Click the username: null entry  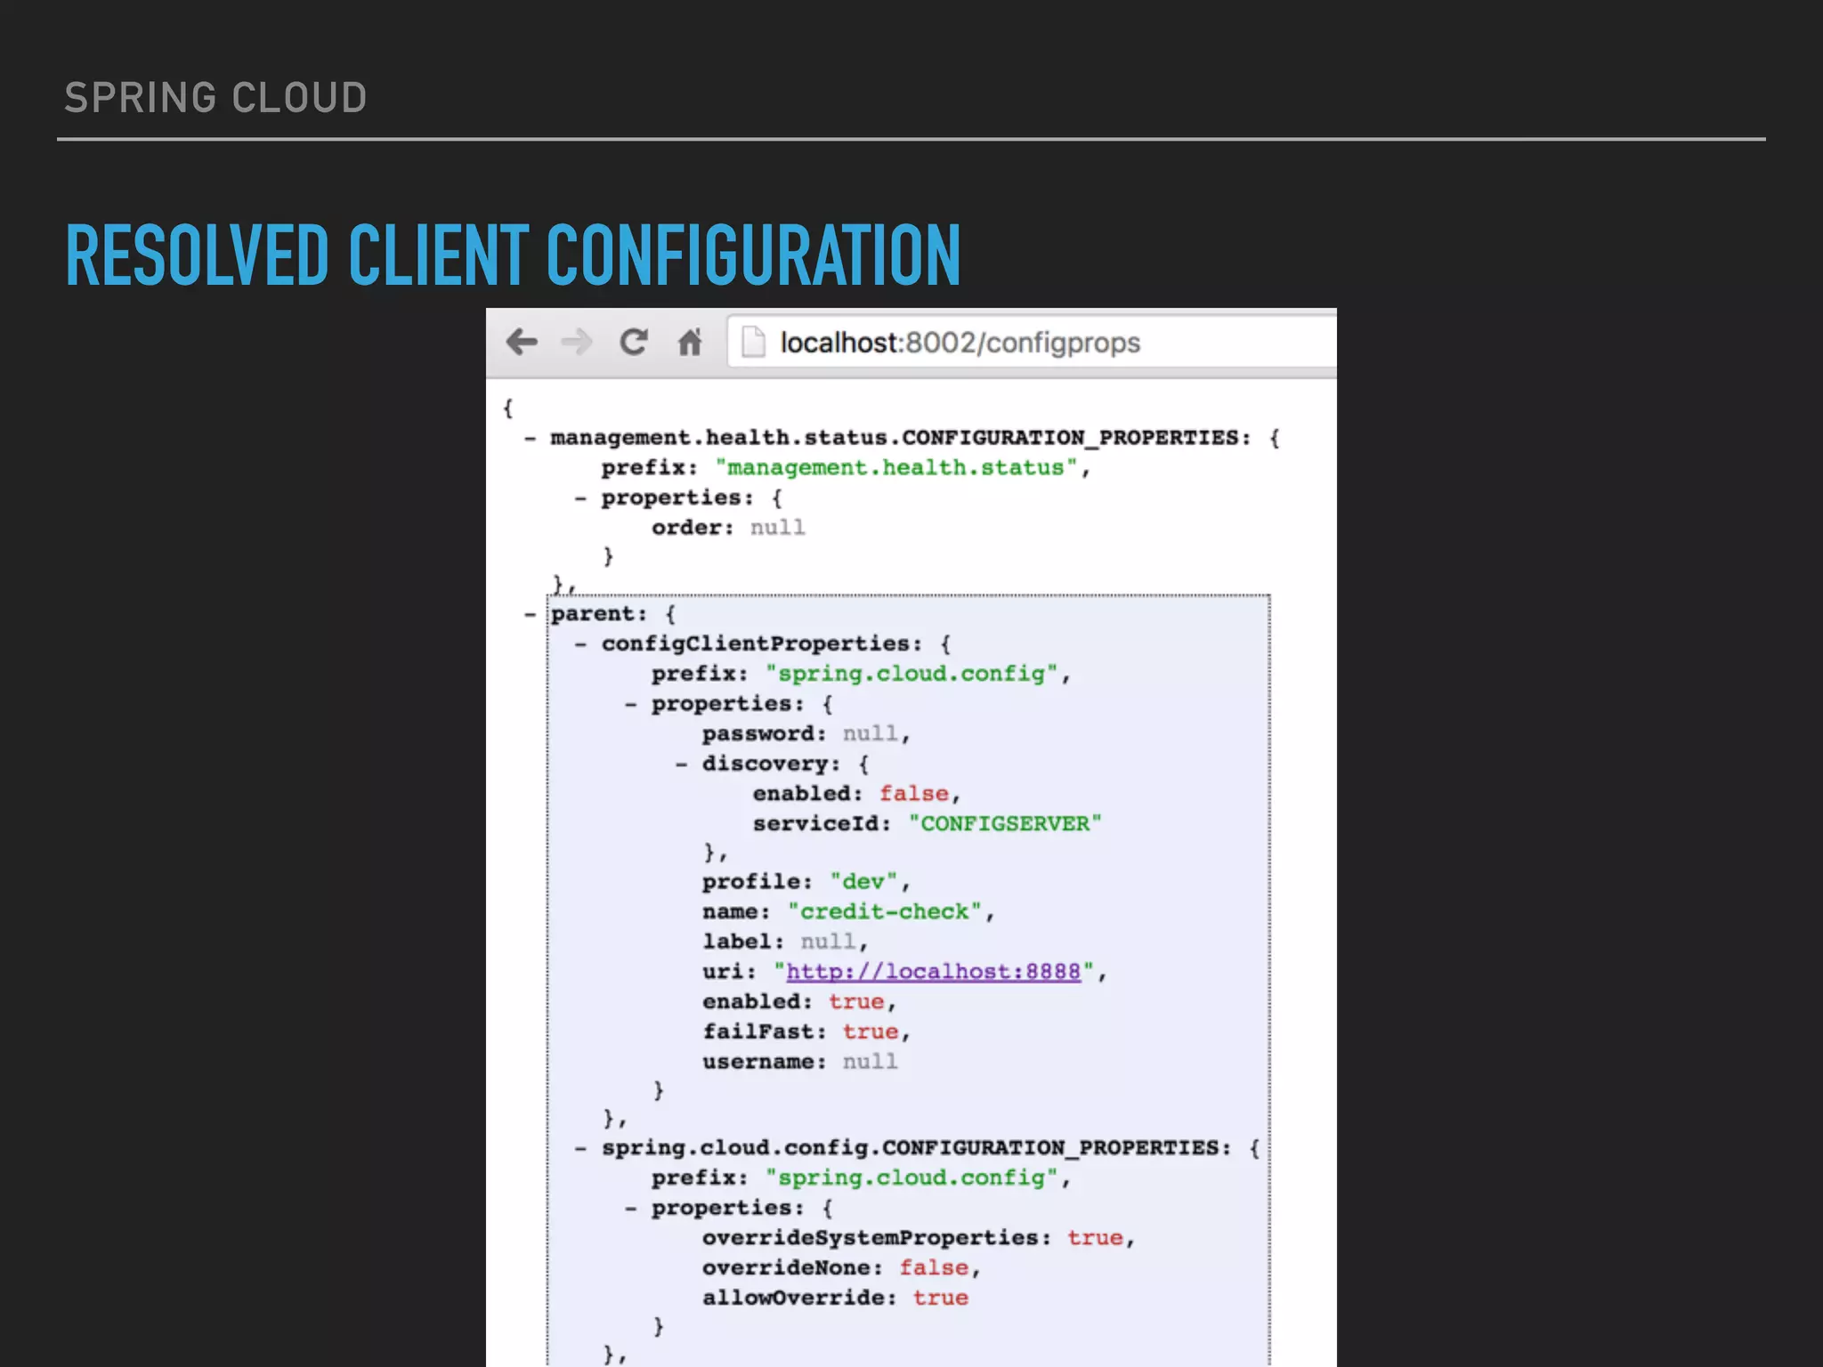tap(799, 1062)
